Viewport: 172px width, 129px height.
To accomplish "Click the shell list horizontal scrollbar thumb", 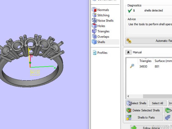I will tap(157, 96).
